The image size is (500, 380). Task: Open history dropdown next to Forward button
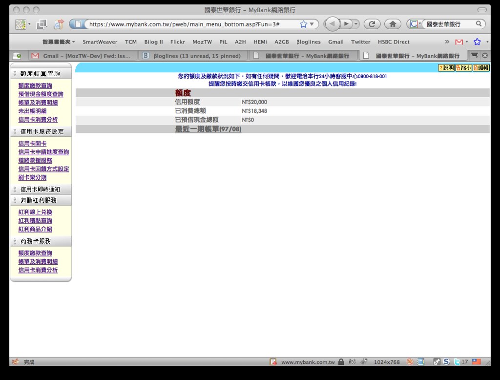[356, 24]
